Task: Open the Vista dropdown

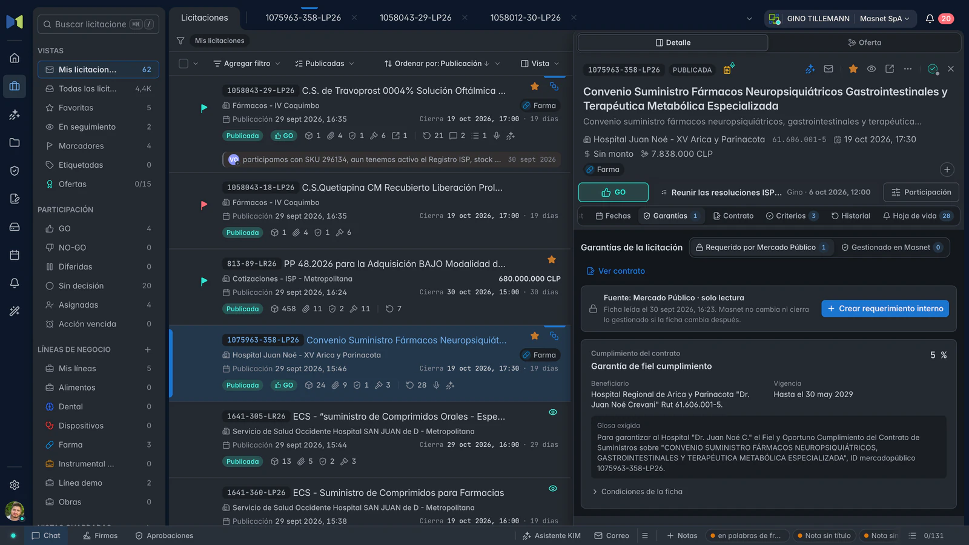Action: coord(540,64)
